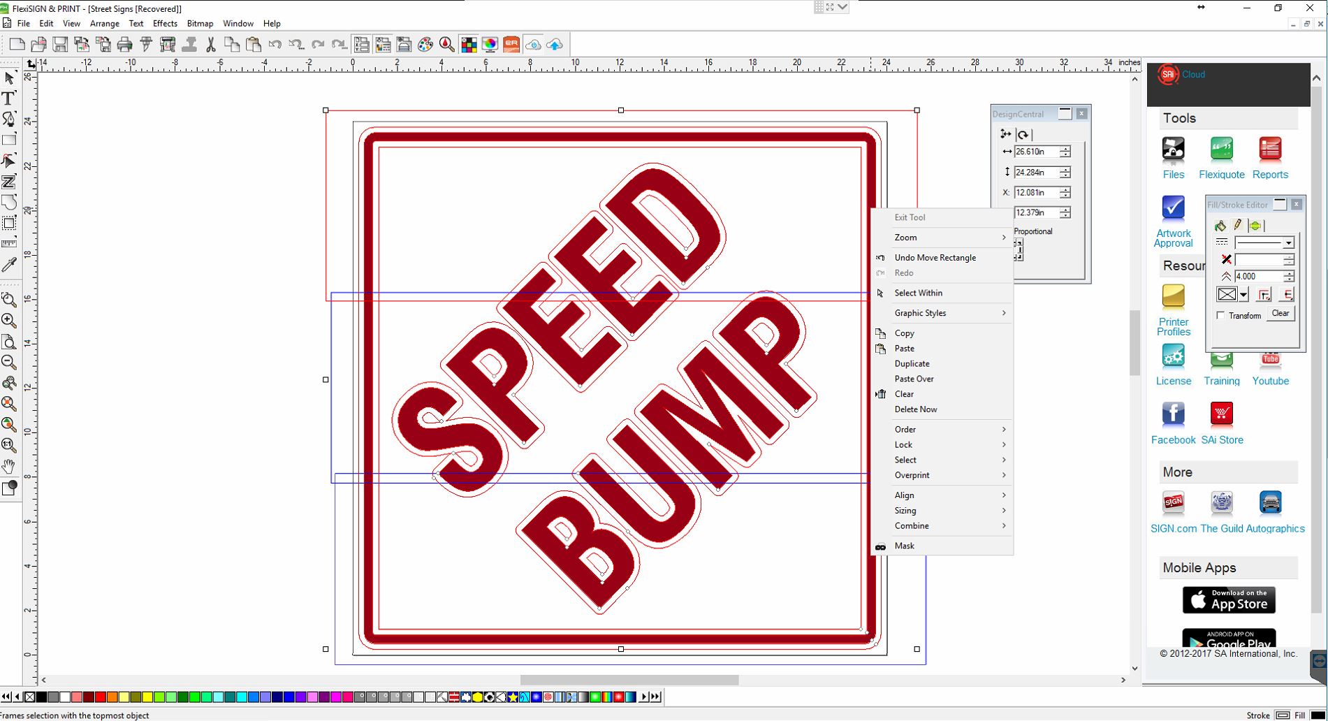Click the color palette scroll-right arrow
Screen dimensions: 1328x721
tap(643, 697)
